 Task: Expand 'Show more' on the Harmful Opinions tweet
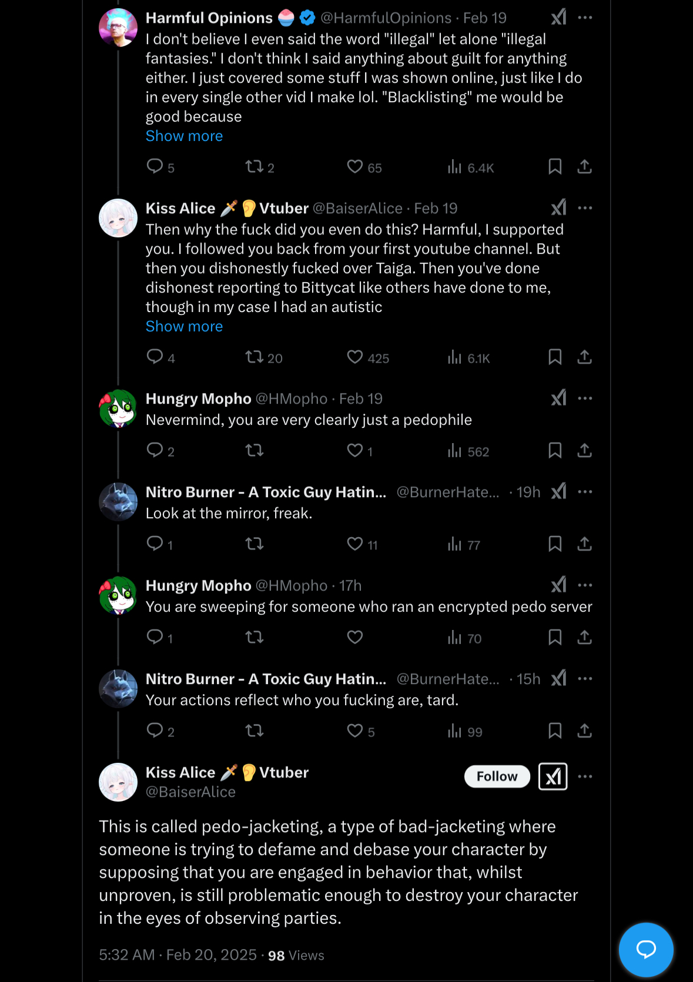184,136
